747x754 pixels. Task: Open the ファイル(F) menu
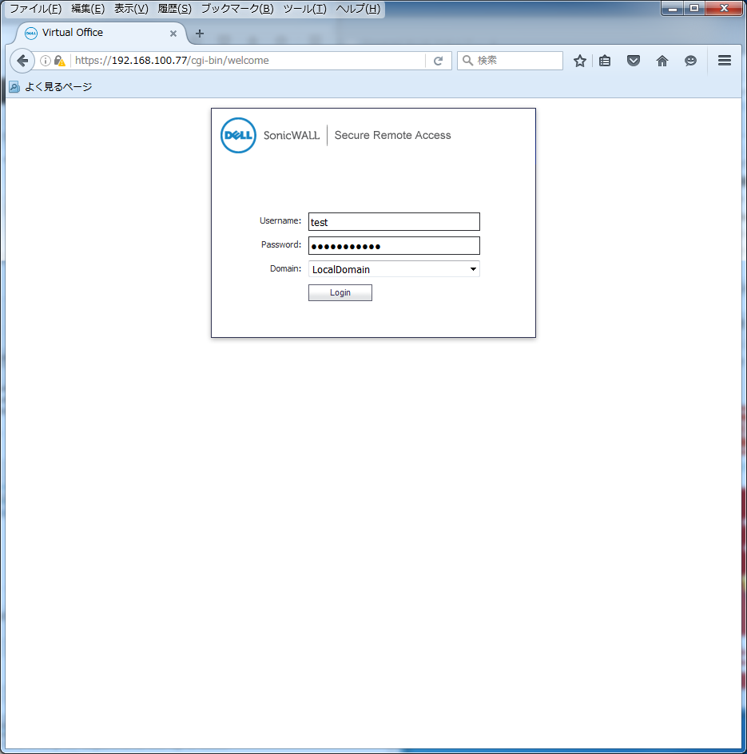[36, 9]
